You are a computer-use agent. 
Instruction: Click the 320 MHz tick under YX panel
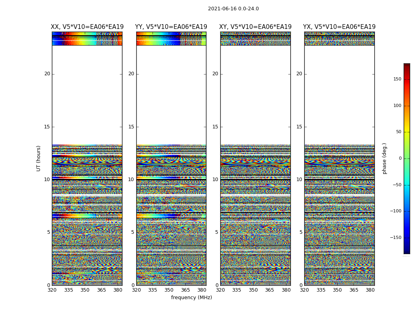[x=305, y=290]
